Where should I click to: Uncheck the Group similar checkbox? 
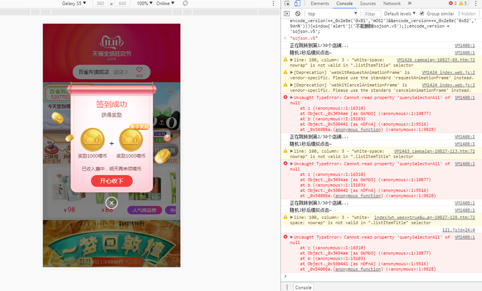pos(422,13)
